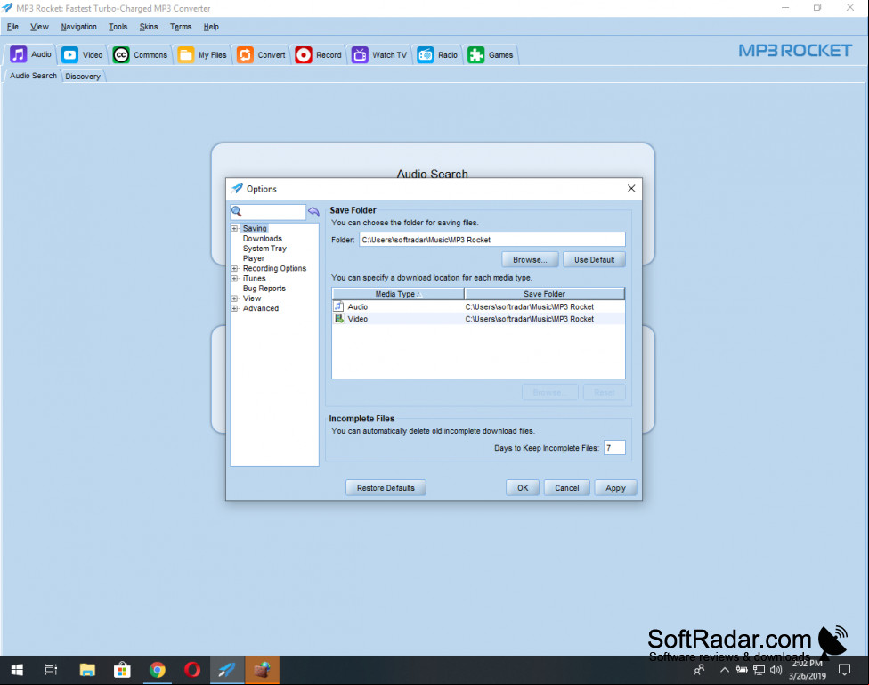Select Bug Reports in the options tree
869x685 pixels.
[264, 289]
